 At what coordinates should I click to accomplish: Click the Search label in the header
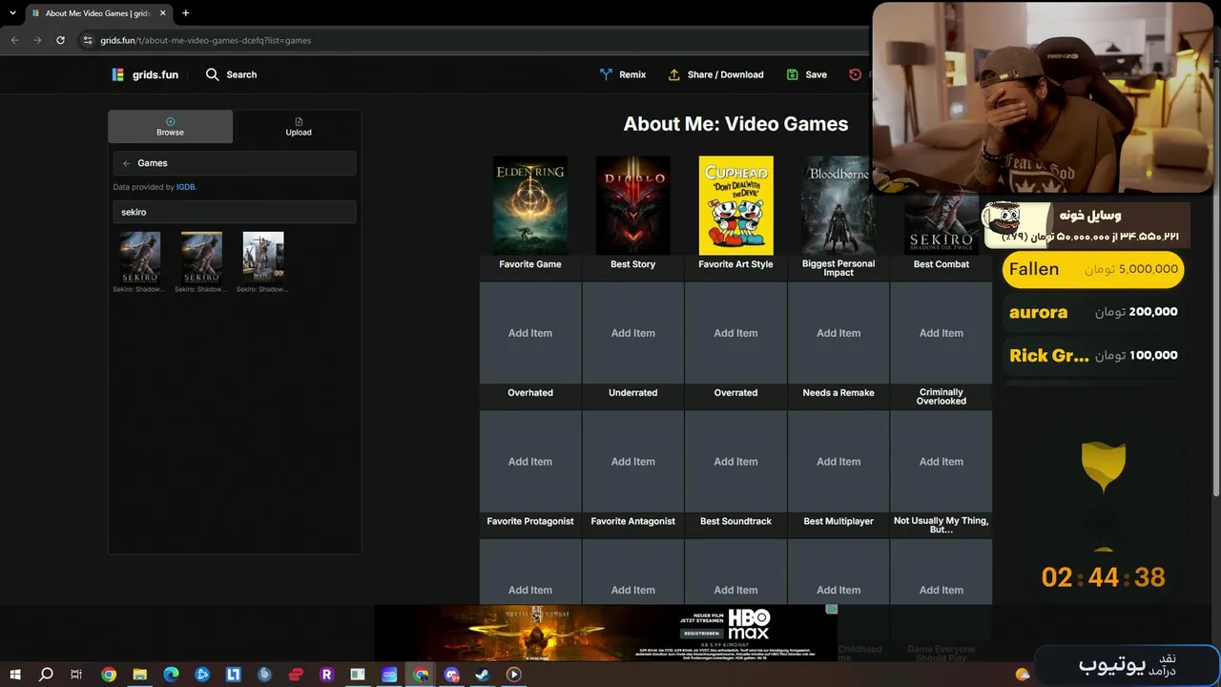coord(241,74)
